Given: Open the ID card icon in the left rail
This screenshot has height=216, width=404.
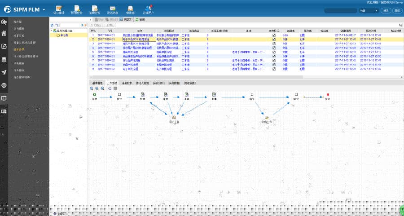Looking at the screenshot, I should click(x=4, y=111).
